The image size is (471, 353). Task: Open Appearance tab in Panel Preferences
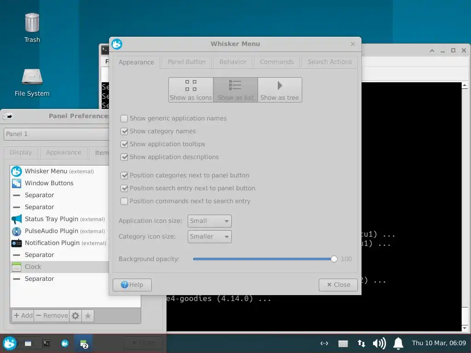coord(63,153)
